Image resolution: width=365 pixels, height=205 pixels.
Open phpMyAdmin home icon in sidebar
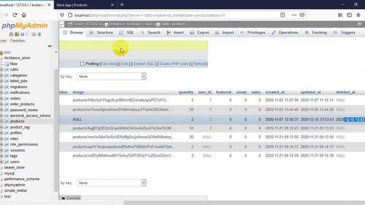click(11, 34)
